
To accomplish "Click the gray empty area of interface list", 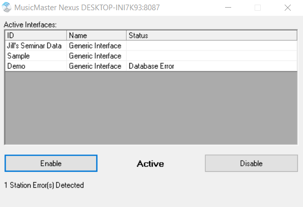I will tap(151, 108).
